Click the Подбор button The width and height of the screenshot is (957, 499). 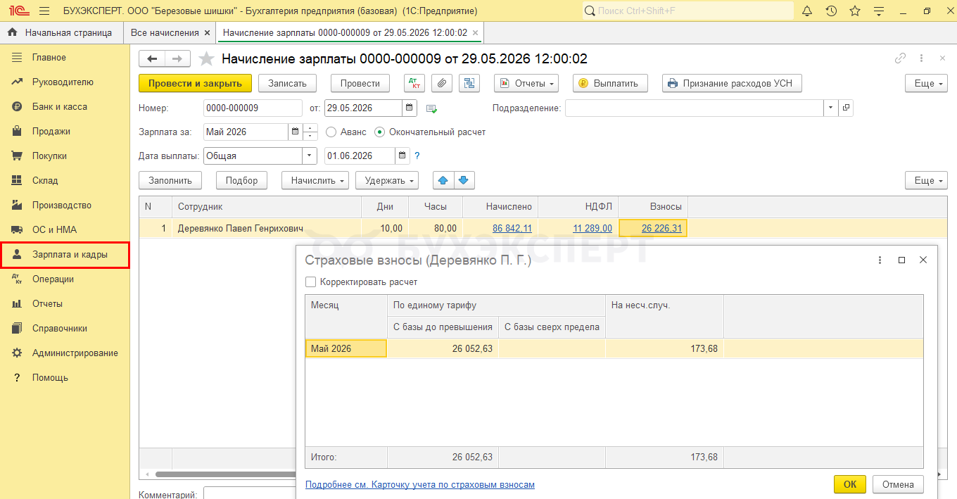tap(241, 180)
